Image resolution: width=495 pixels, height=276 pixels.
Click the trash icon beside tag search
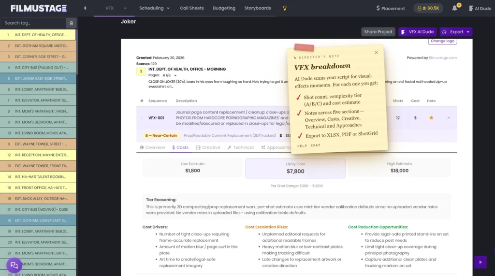[72, 23]
